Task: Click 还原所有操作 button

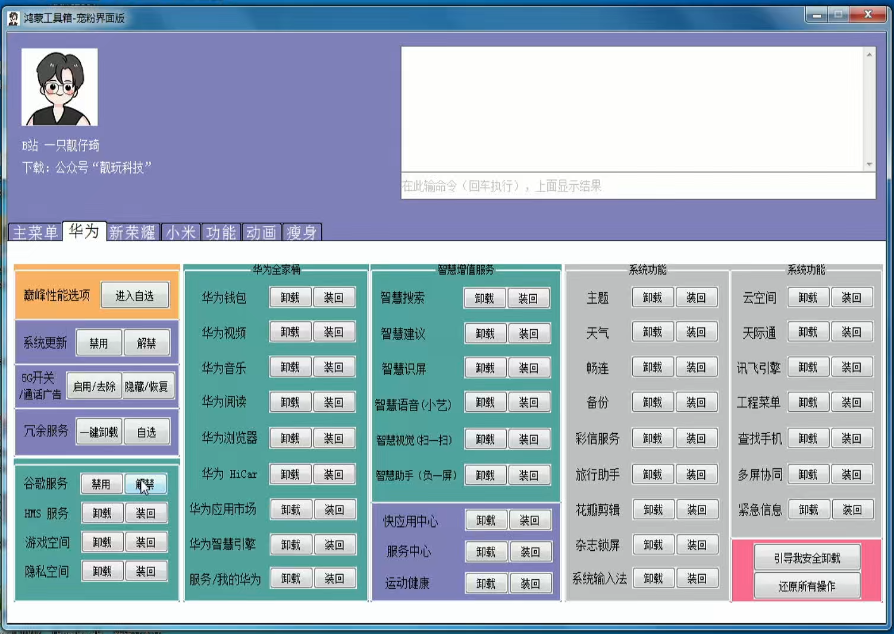Action: click(x=807, y=586)
